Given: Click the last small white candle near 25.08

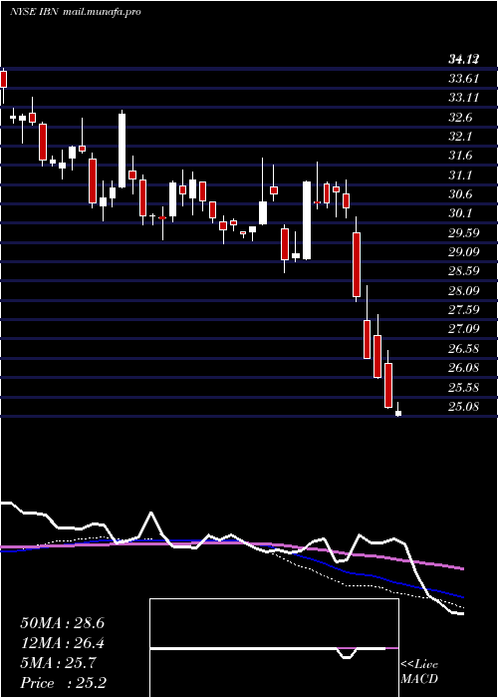Looking at the screenshot, I should click(x=398, y=413).
